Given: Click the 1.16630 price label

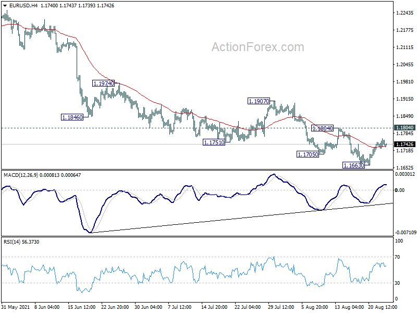Looking at the screenshot, I should coord(354,165).
